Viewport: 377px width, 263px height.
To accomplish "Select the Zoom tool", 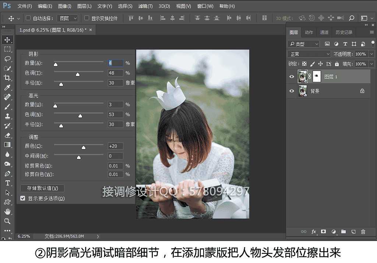I will click(x=7, y=221).
